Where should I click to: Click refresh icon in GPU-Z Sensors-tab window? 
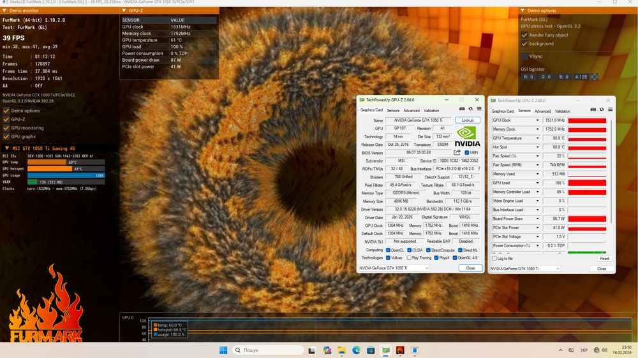point(602,110)
